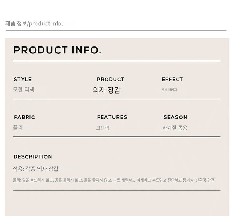233x216 pixels.
Task: Click the divider below the STYLE row
Action: (x=117, y=99)
